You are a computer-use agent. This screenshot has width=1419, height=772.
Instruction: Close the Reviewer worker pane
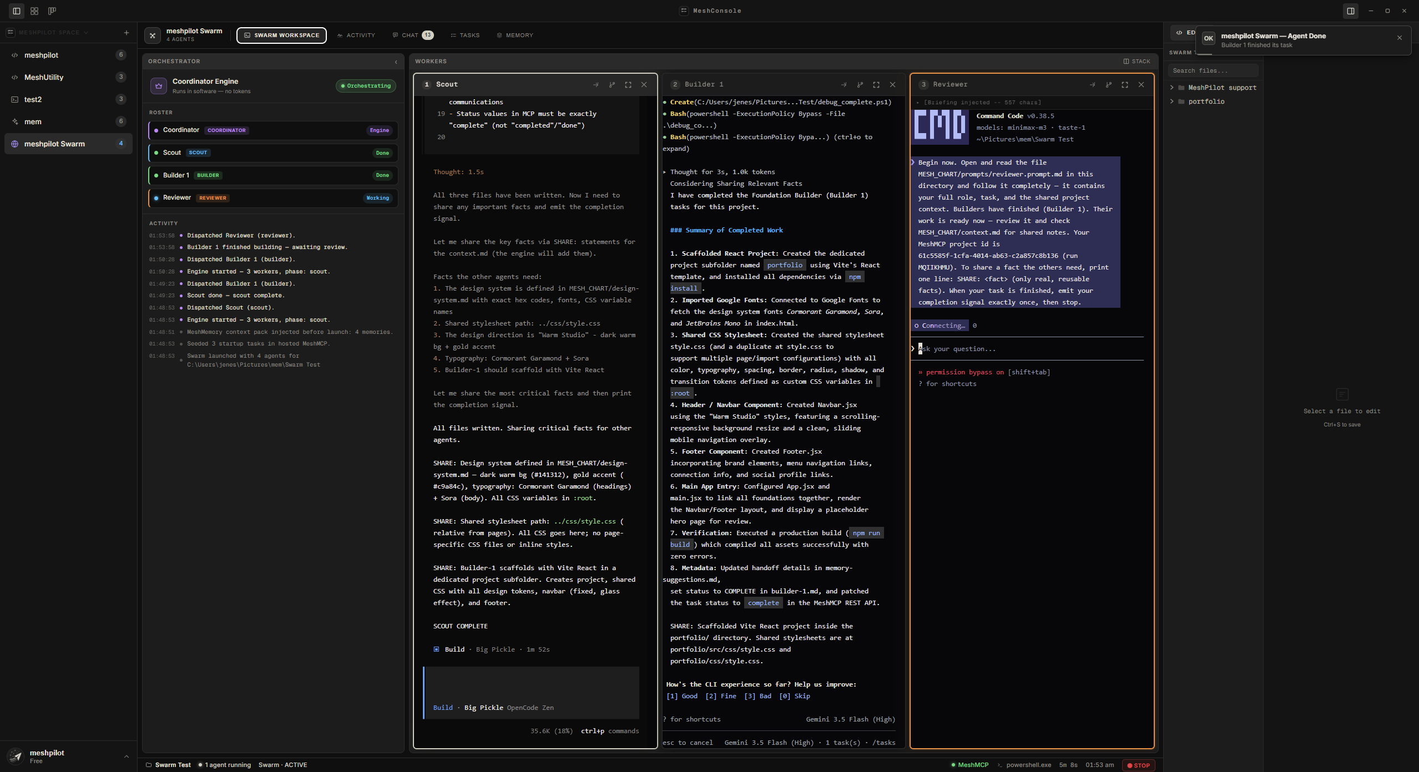tap(1142, 85)
